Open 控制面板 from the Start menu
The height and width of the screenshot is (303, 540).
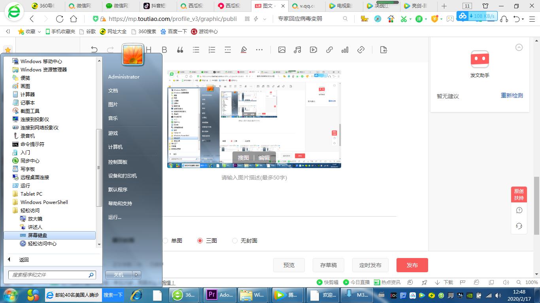pyautogui.click(x=118, y=162)
